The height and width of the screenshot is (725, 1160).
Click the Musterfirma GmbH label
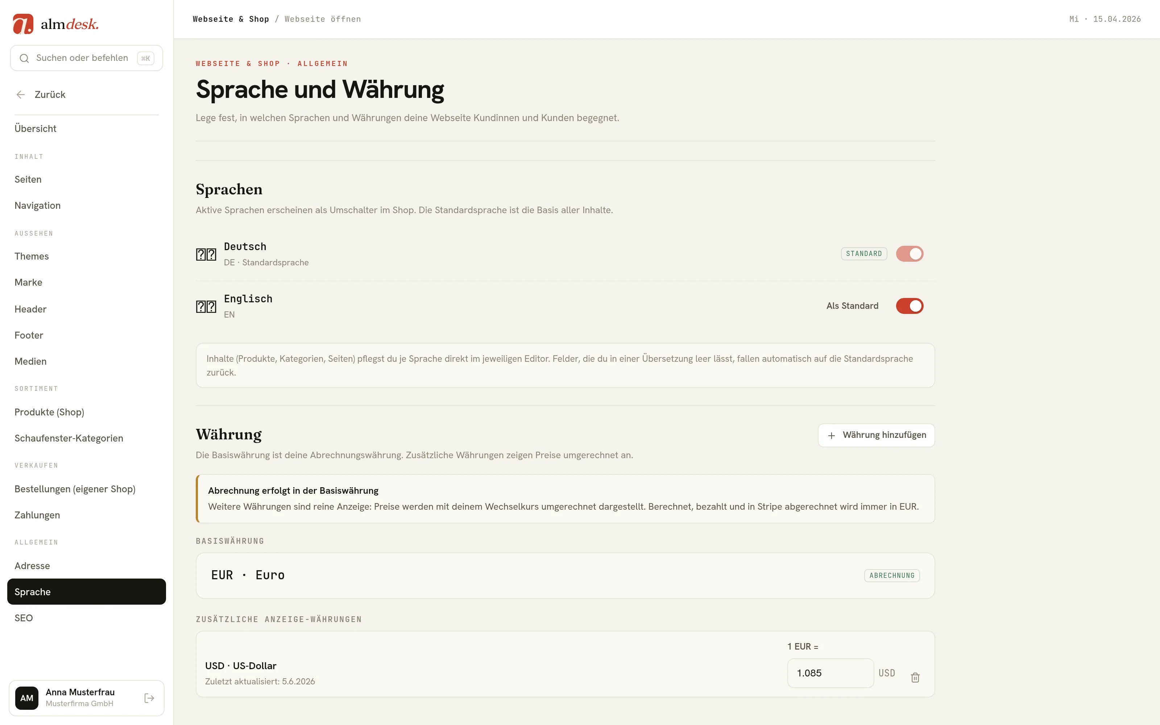pyautogui.click(x=80, y=703)
